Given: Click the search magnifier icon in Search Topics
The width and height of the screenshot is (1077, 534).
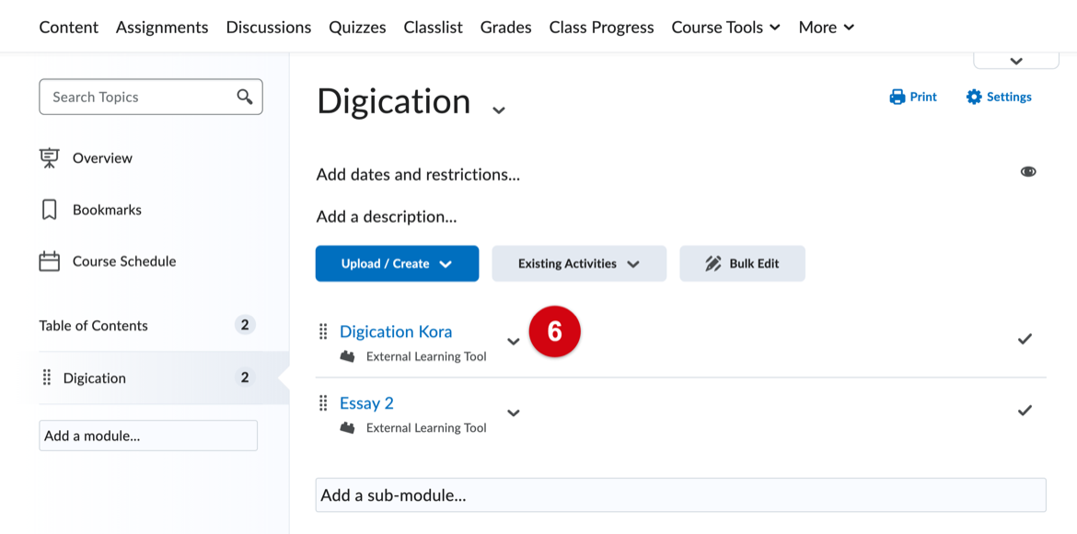Looking at the screenshot, I should 245,97.
